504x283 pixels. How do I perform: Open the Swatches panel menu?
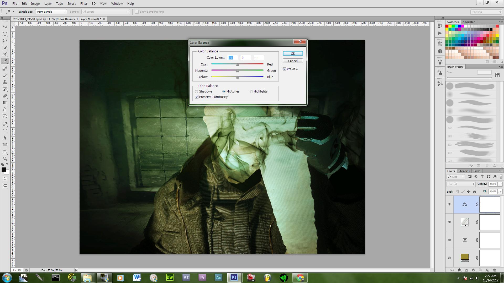500,22
